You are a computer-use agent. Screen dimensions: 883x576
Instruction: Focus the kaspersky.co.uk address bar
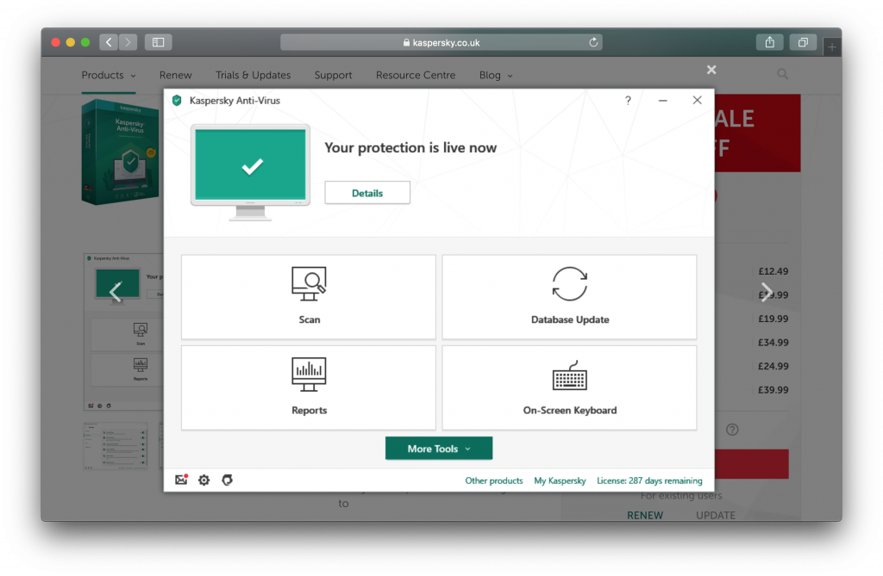click(441, 42)
